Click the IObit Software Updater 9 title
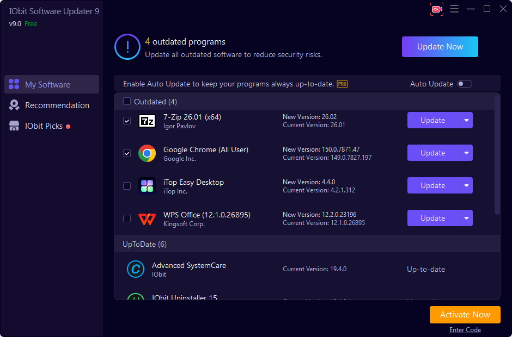Image resolution: width=512 pixels, height=337 pixels. 54,11
